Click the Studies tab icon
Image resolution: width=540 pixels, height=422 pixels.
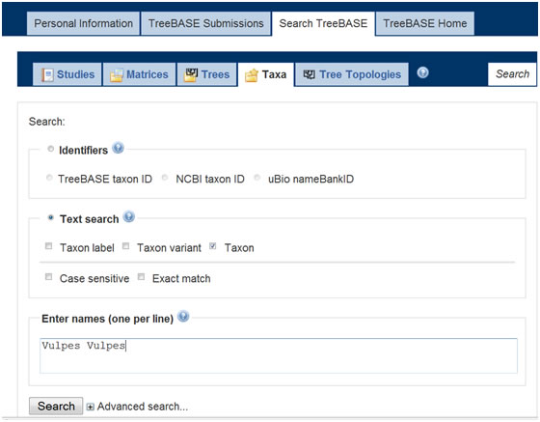(47, 74)
